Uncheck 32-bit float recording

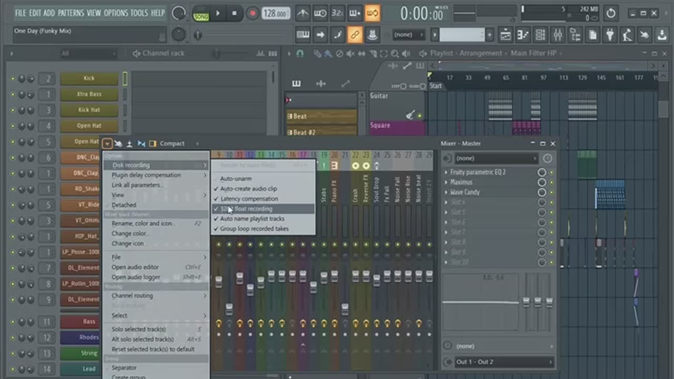[246, 209]
